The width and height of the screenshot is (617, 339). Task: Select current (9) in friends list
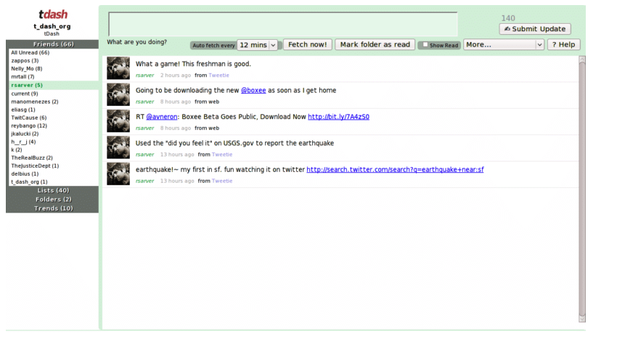[x=25, y=94]
